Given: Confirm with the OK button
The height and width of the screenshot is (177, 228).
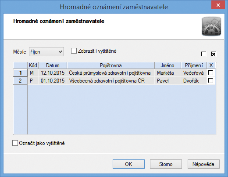Looking at the screenshot, I should pos(128,164).
